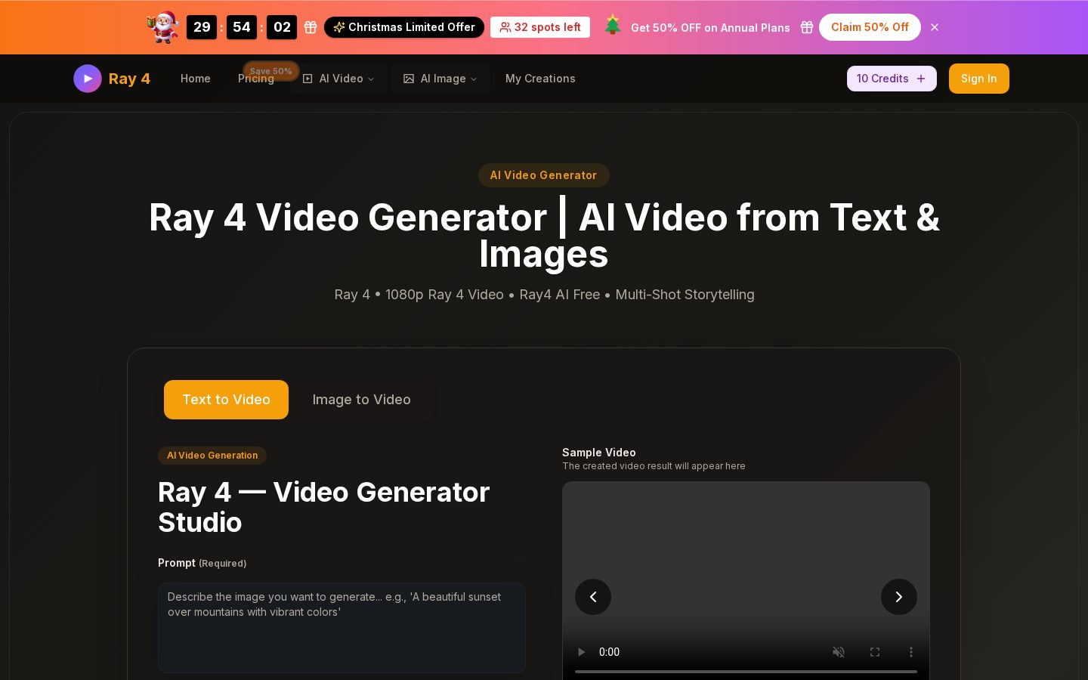Unmute the sample video audio

[x=839, y=652]
